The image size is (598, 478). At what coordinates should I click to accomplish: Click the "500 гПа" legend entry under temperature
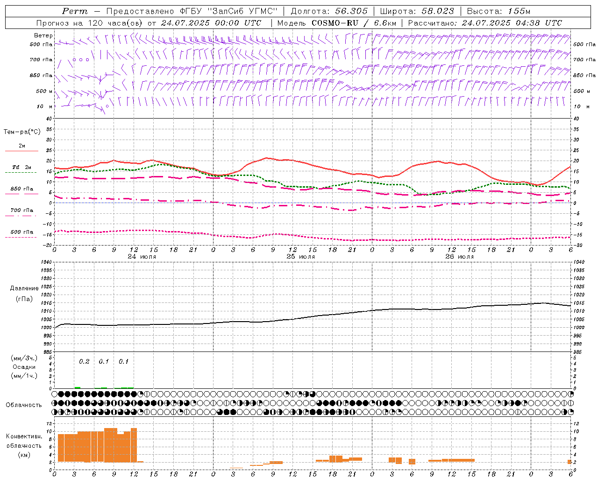(22, 232)
